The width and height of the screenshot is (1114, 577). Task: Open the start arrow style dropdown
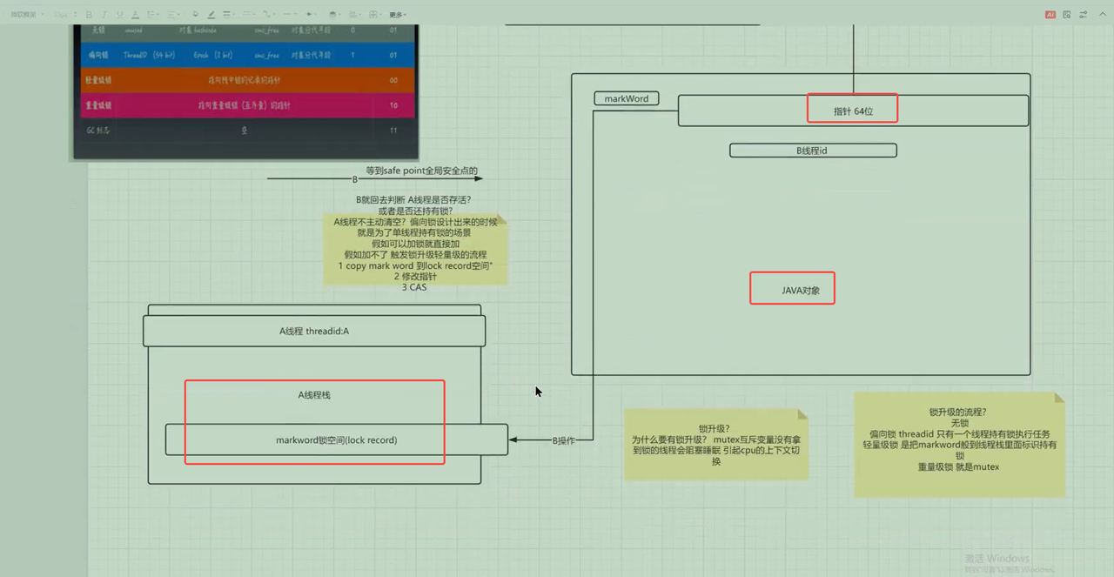[x=291, y=15]
